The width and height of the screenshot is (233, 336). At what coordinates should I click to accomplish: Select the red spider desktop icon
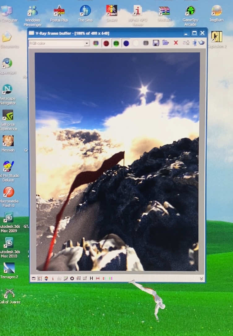tap(112, 14)
